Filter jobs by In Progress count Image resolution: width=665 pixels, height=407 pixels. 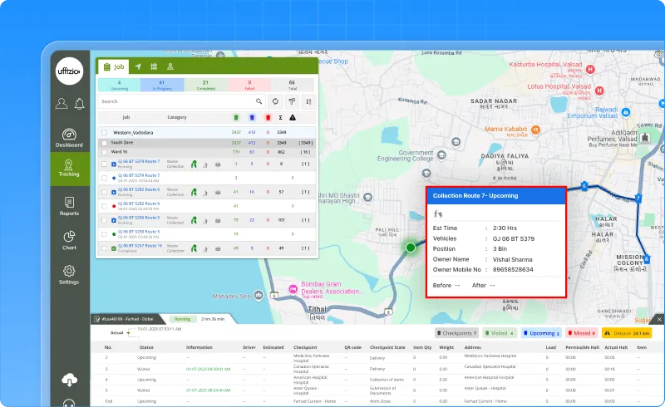tap(162, 84)
